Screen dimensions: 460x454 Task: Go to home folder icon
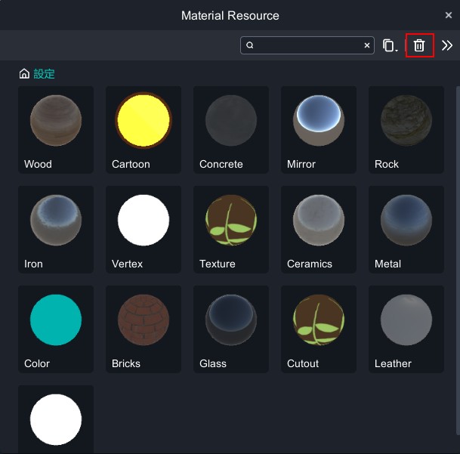(x=24, y=74)
